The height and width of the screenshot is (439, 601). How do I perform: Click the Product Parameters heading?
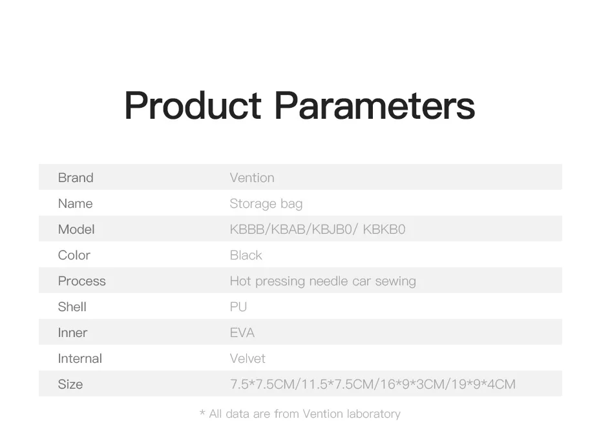(300, 106)
